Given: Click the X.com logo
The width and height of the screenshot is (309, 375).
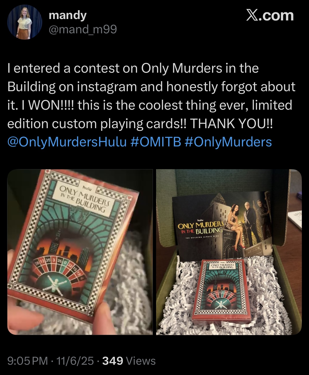Looking at the screenshot, I should [x=270, y=15].
